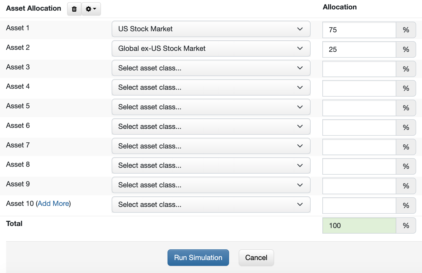This screenshot has height=273, width=422.
Task: Open the Asset 7 asset class dropdown
Action: click(211, 146)
